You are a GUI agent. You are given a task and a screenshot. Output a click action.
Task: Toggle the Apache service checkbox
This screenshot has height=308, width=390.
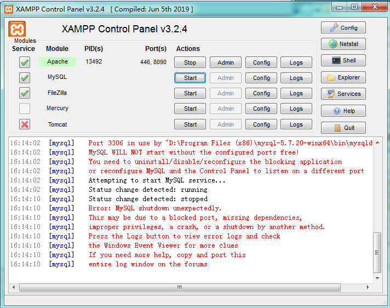pyautogui.click(x=25, y=62)
